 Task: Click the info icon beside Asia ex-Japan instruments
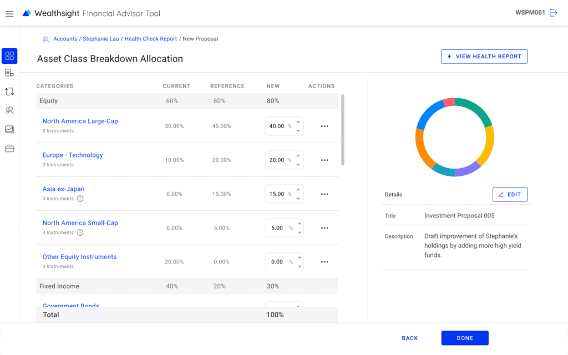pyautogui.click(x=80, y=199)
